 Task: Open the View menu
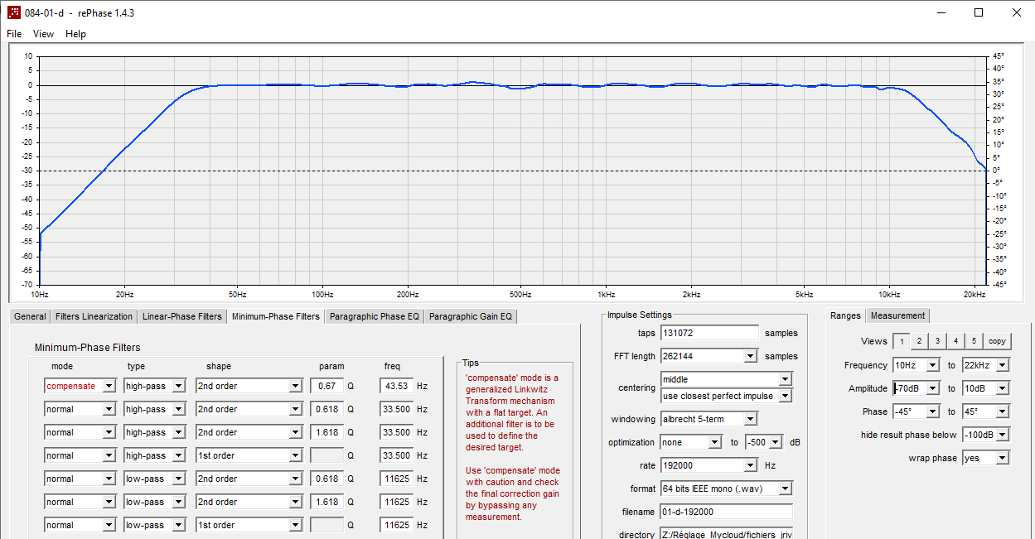[x=43, y=34]
